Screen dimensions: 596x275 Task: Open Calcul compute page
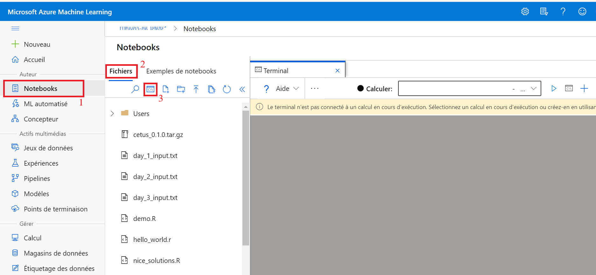pyautogui.click(x=26, y=238)
